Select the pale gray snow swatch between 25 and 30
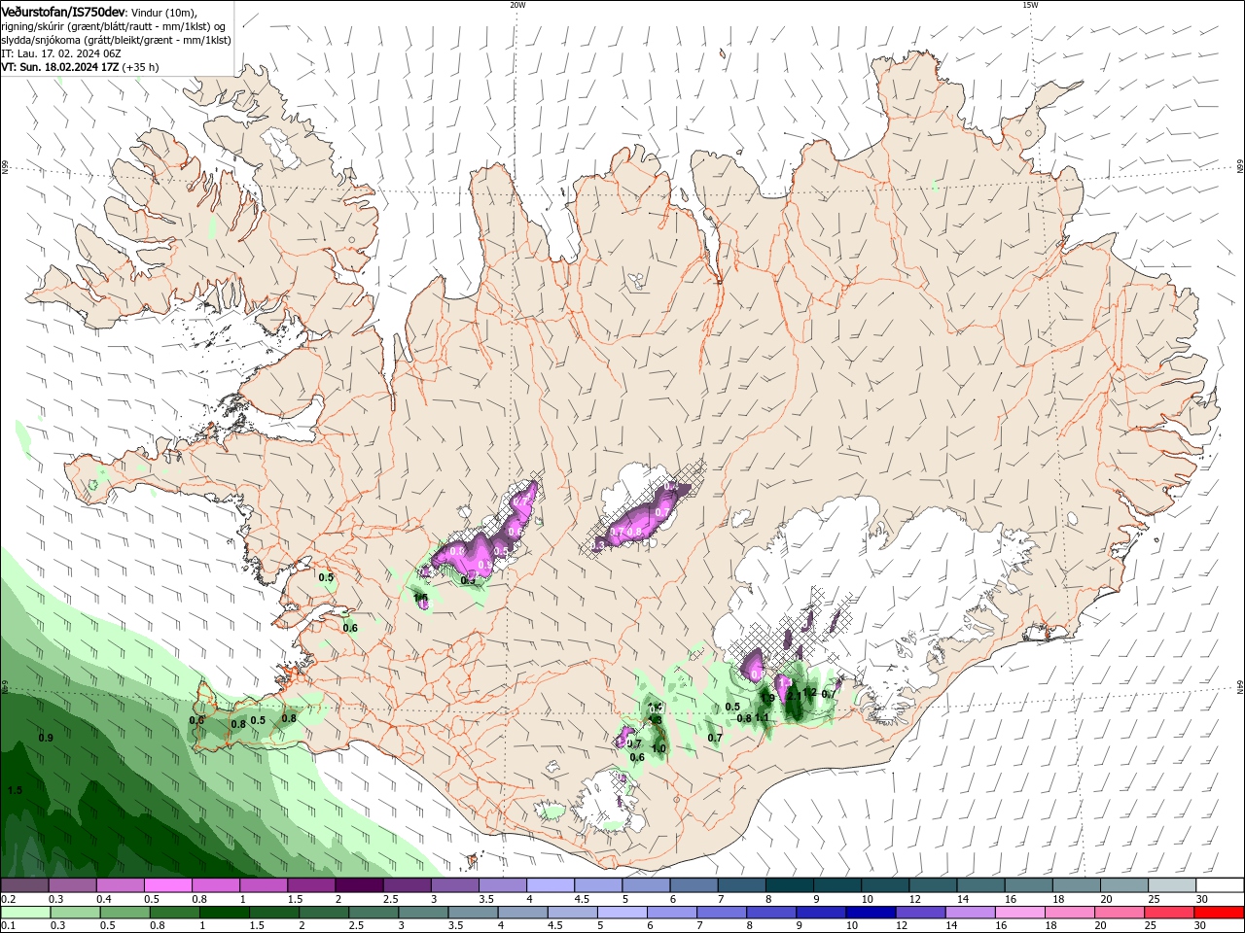The image size is (1245, 933). (x=1173, y=885)
